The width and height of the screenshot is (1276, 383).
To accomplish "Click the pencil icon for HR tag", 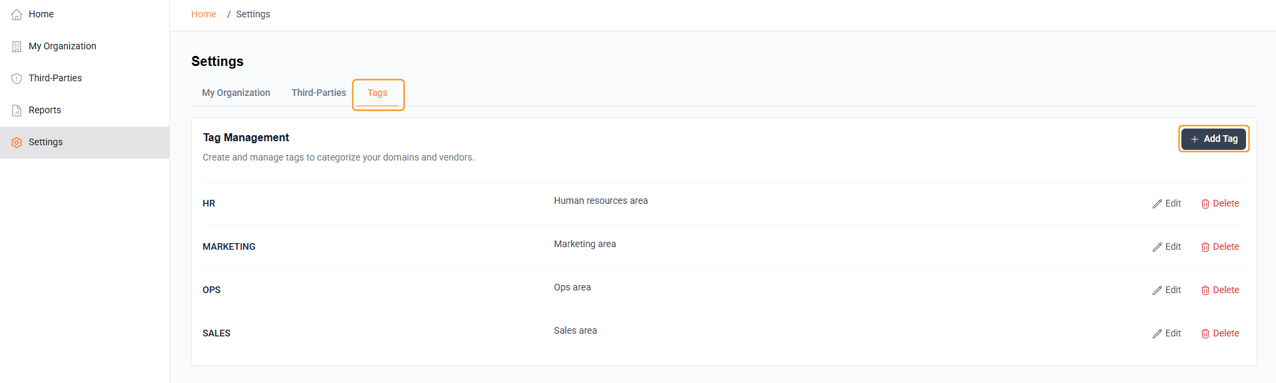I will (1157, 204).
